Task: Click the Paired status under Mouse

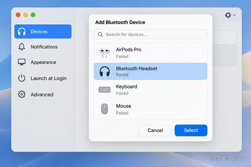Action: pyautogui.click(x=122, y=113)
